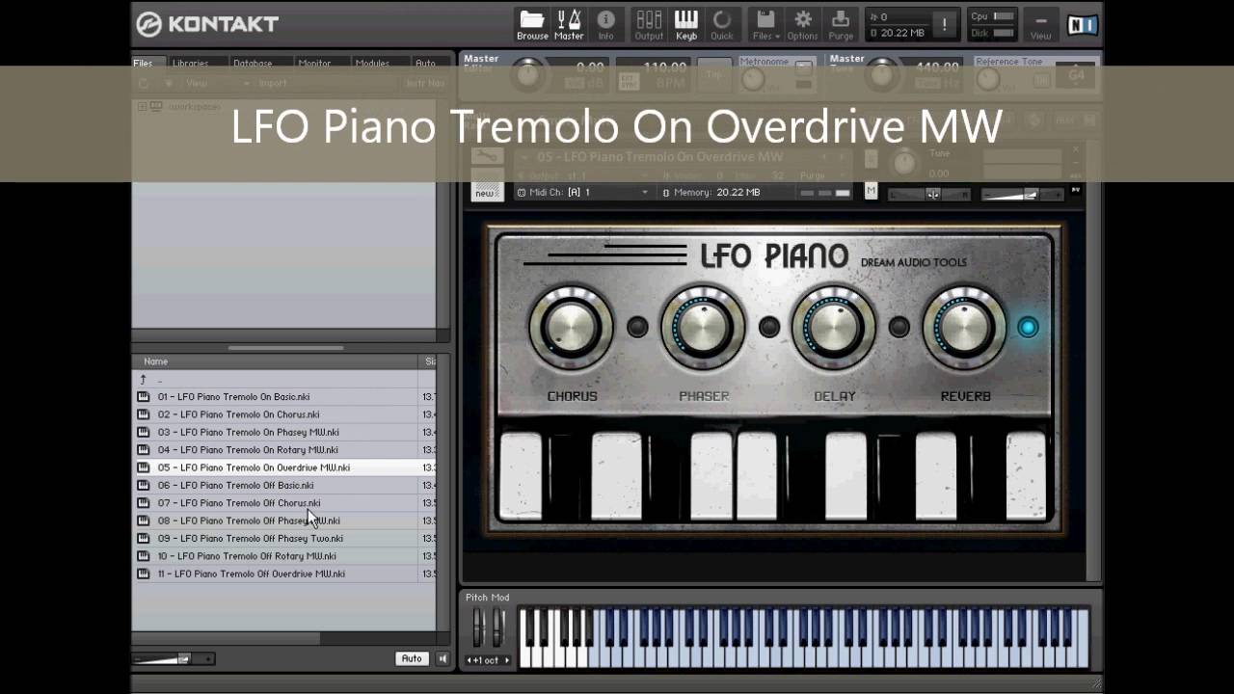Click the Delay knob on LFO Piano
The width and height of the screenshot is (1234, 694).
(834, 328)
